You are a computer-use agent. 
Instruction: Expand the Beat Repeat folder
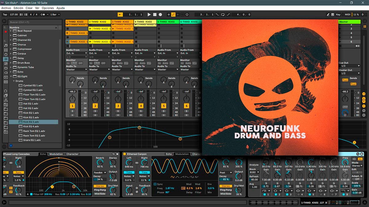click(11, 31)
